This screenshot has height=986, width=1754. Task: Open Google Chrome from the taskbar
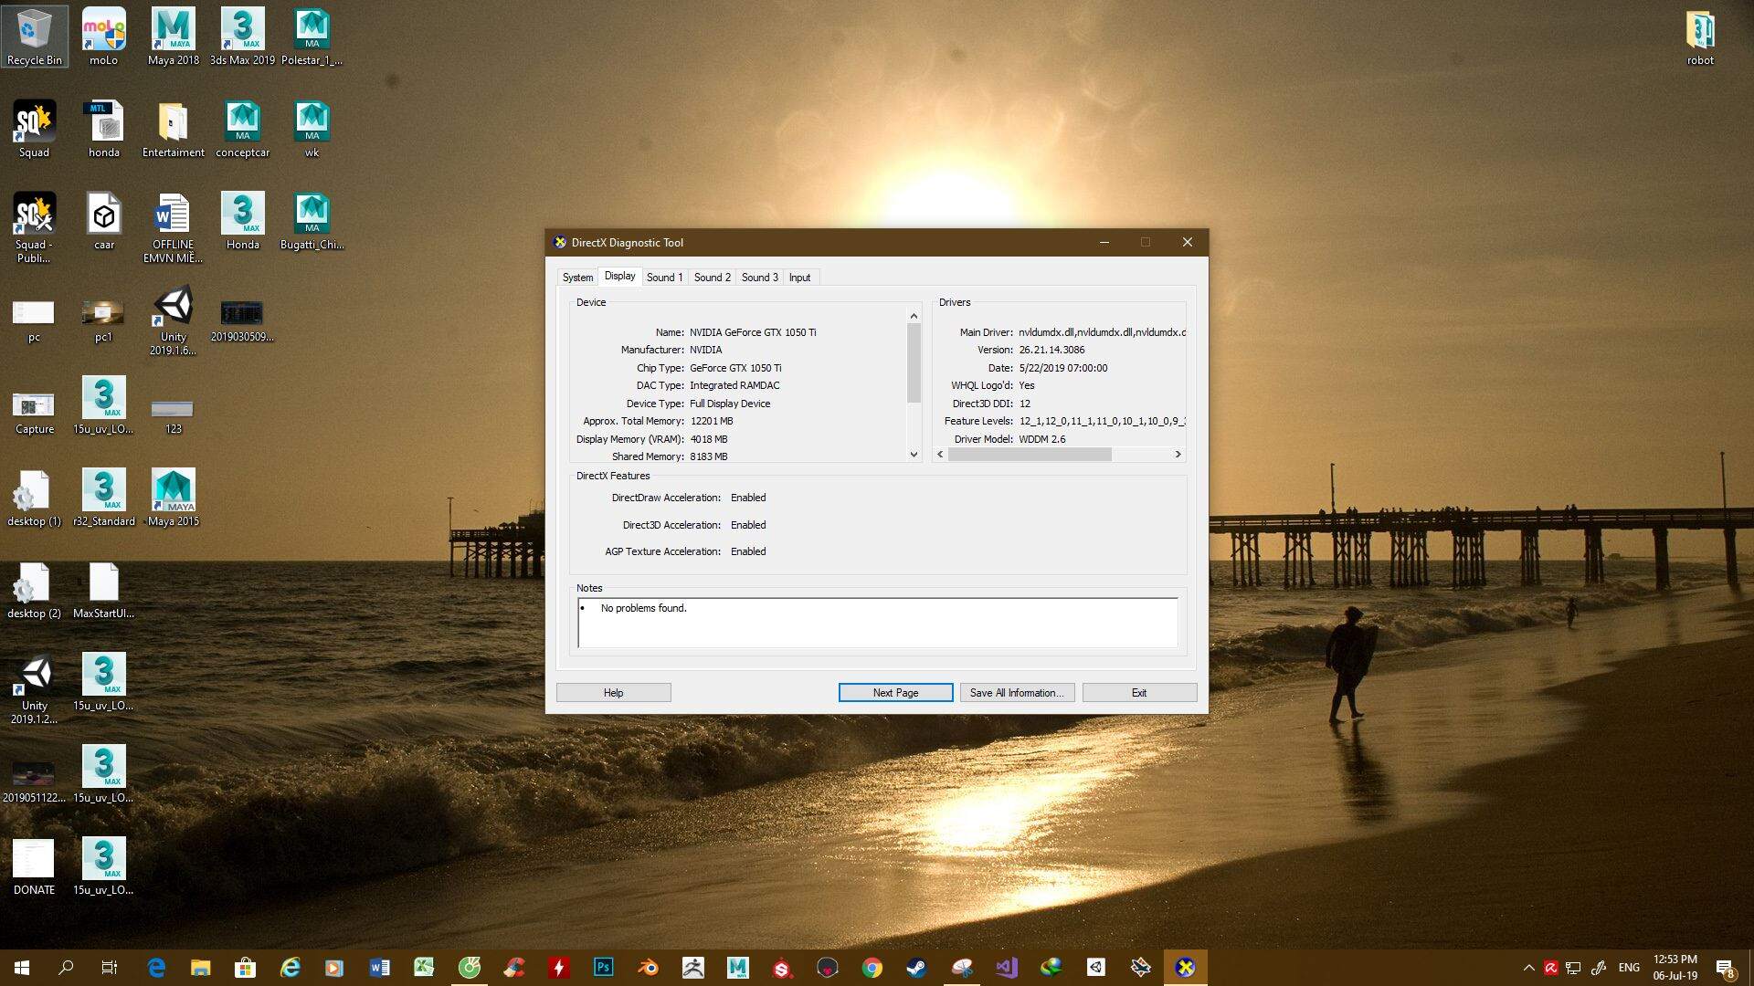pos(872,967)
